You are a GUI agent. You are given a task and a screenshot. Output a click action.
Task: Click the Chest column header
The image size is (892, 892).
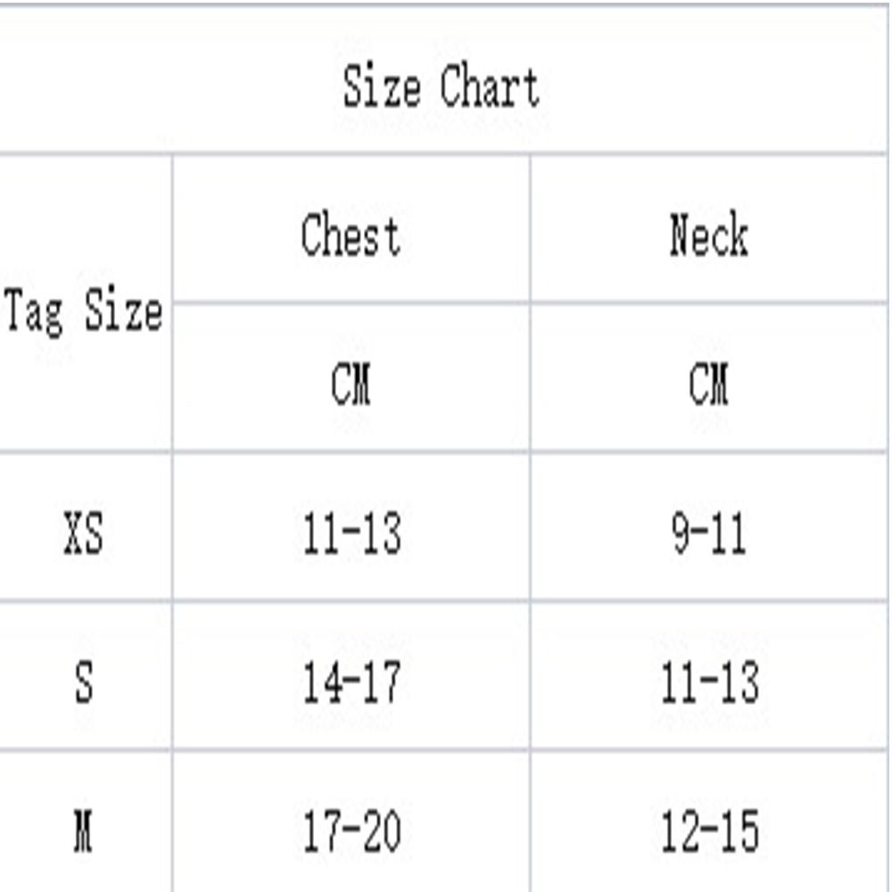point(351,235)
